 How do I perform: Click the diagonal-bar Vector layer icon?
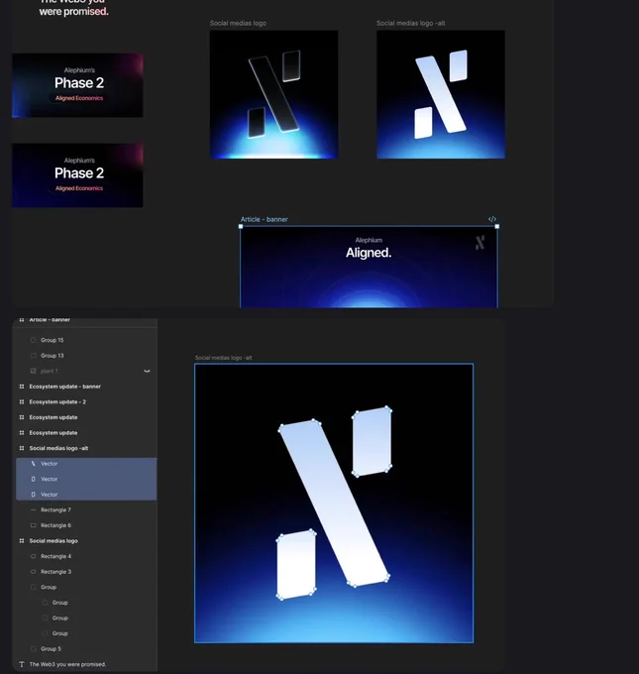(33, 464)
